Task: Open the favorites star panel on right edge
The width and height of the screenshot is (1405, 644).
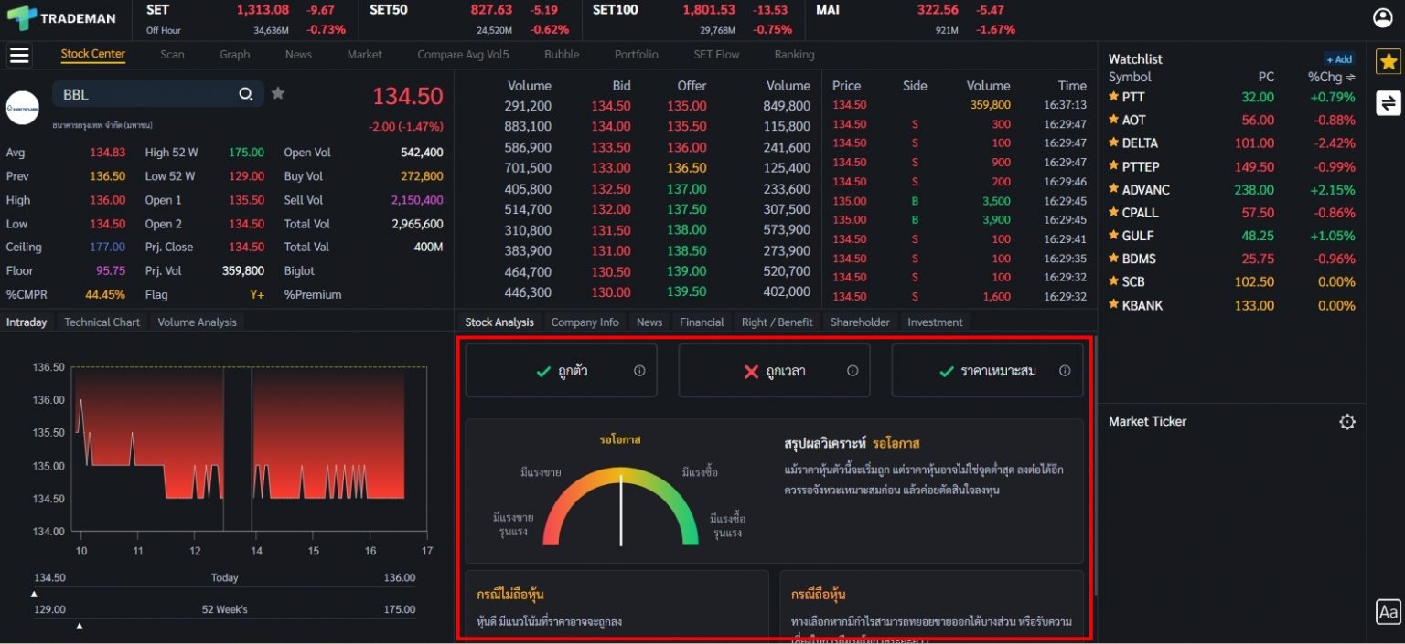Action: (1389, 62)
